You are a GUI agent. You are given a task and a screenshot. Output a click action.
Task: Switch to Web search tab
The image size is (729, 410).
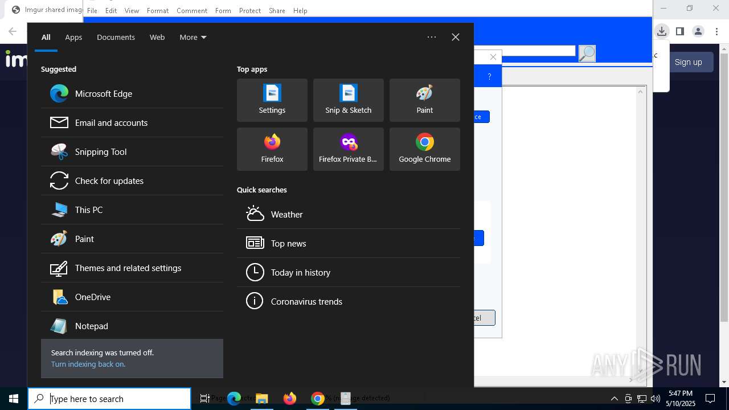pyautogui.click(x=157, y=37)
